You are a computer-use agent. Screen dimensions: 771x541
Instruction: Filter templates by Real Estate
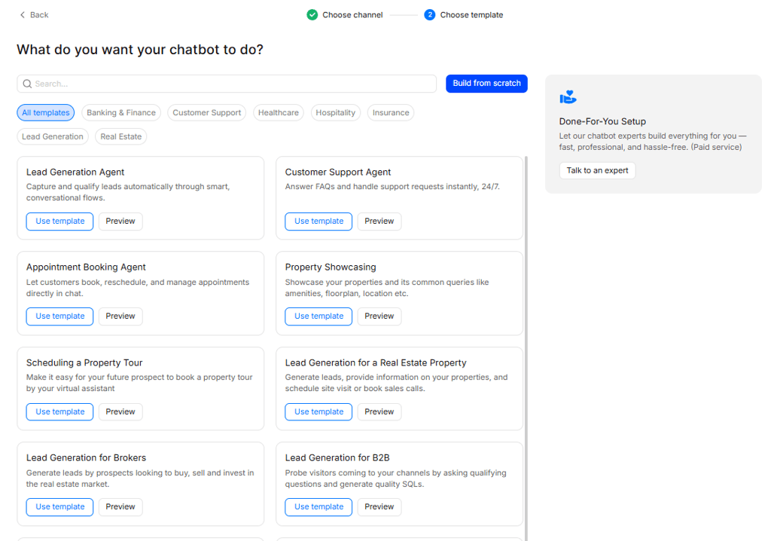[x=121, y=136]
